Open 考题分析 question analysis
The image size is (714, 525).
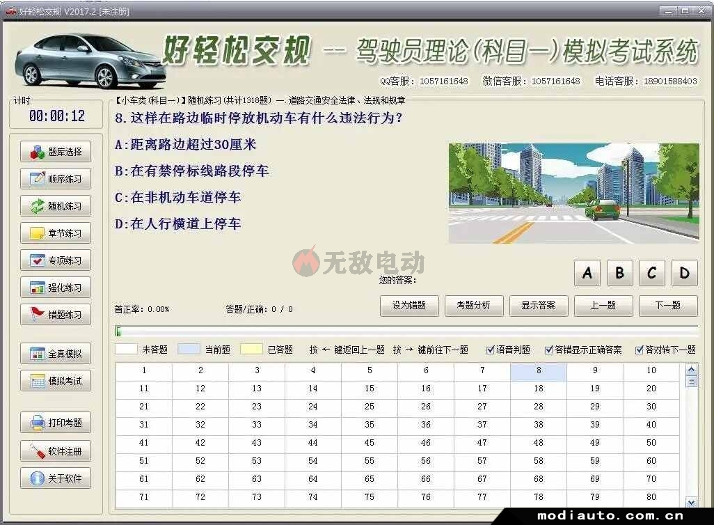point(474,306)
